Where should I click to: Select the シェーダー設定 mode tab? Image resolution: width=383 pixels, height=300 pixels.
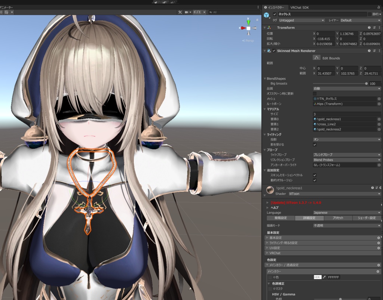click(367, 218)
